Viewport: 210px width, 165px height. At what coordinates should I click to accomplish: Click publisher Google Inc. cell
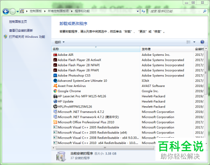click(150, 91)
